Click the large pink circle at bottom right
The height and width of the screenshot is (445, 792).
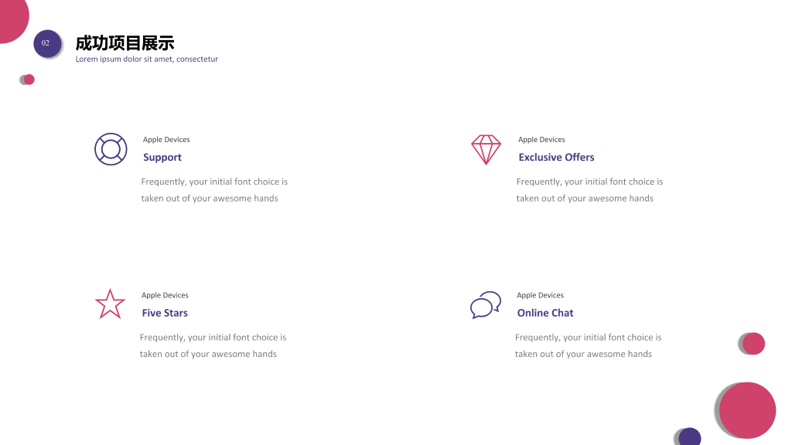tap(747, 410)
